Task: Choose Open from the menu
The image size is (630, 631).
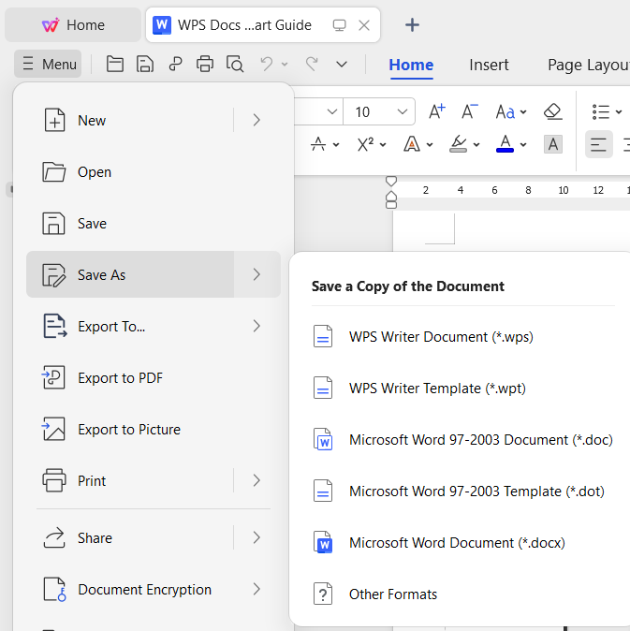Action: (154, 172)
